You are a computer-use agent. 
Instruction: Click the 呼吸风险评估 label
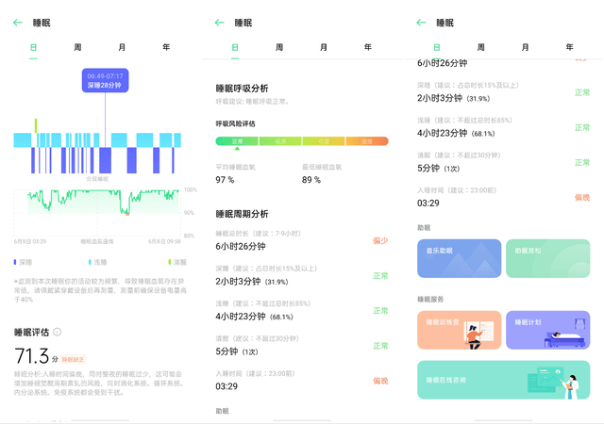tap(235, 123)
